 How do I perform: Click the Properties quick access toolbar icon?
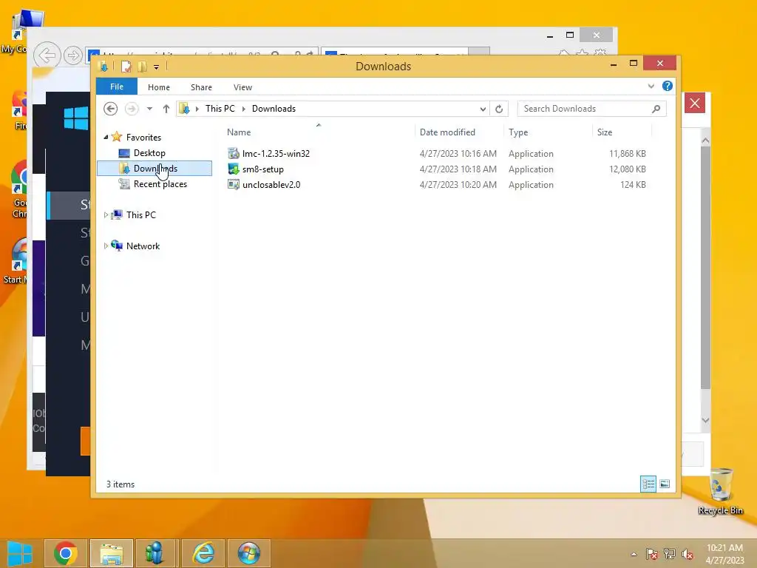click(126, 67)
